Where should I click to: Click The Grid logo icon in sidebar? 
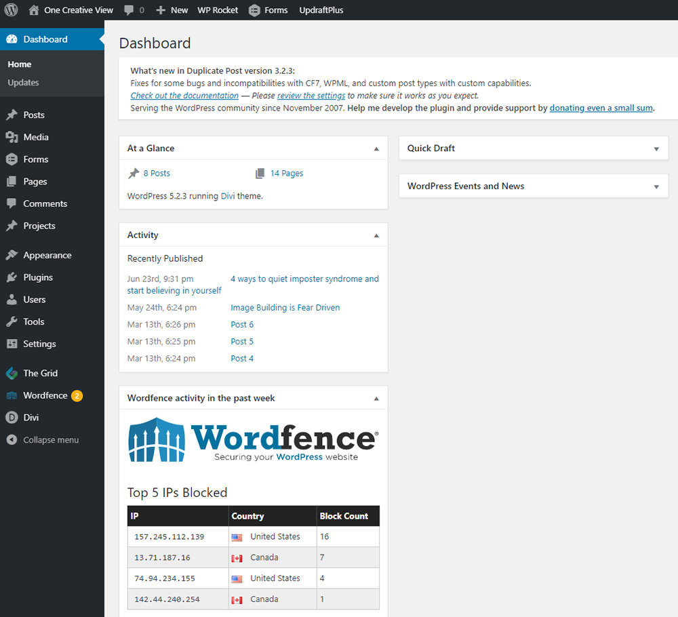coord(12,373)
